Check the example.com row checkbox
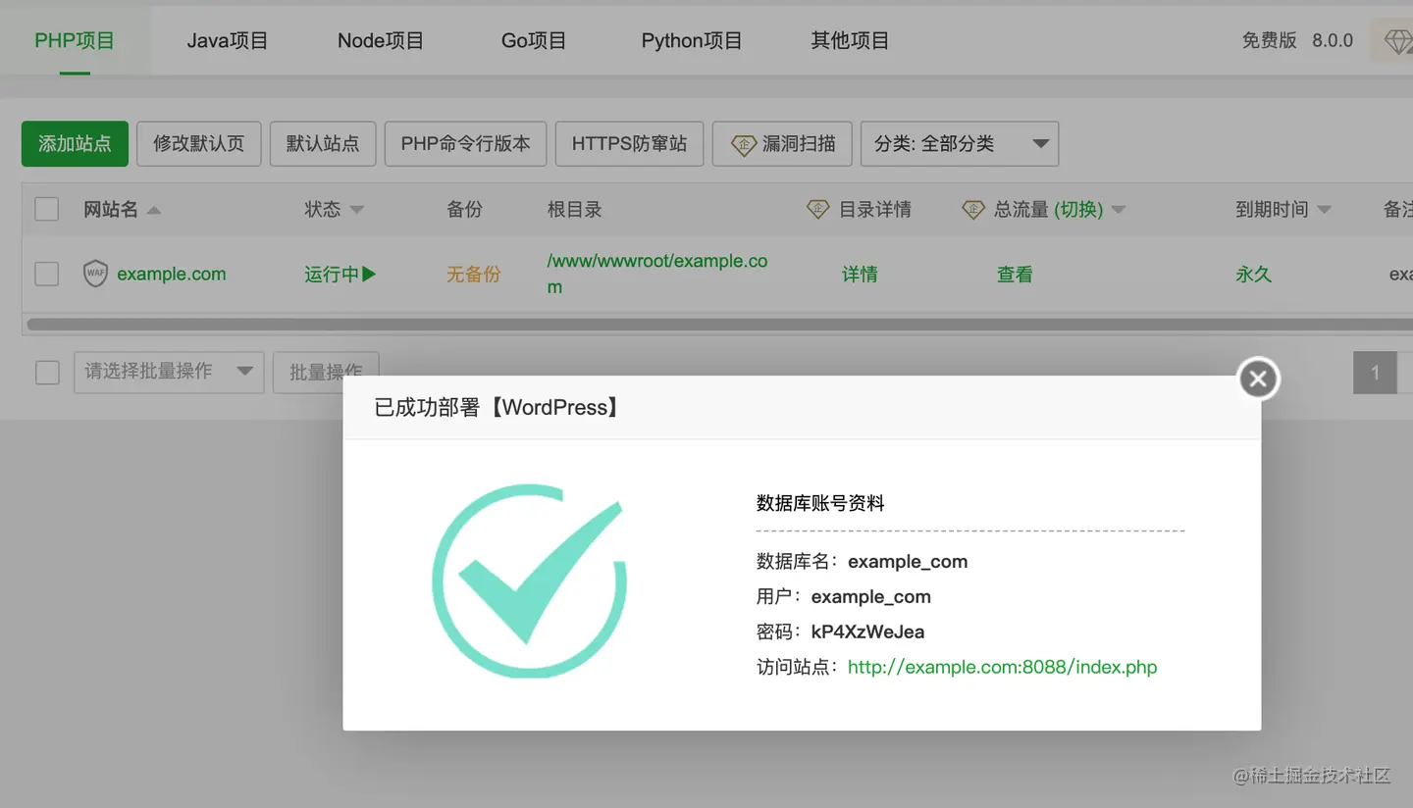This screenshot has height=808, width=1413. [46, 274]
